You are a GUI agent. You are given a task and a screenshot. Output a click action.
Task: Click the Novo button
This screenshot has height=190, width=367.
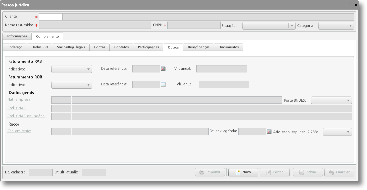[x=243, y=172]
